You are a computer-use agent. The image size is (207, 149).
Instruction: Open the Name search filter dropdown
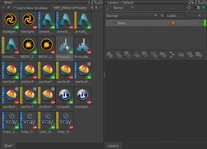click(123, 8)
